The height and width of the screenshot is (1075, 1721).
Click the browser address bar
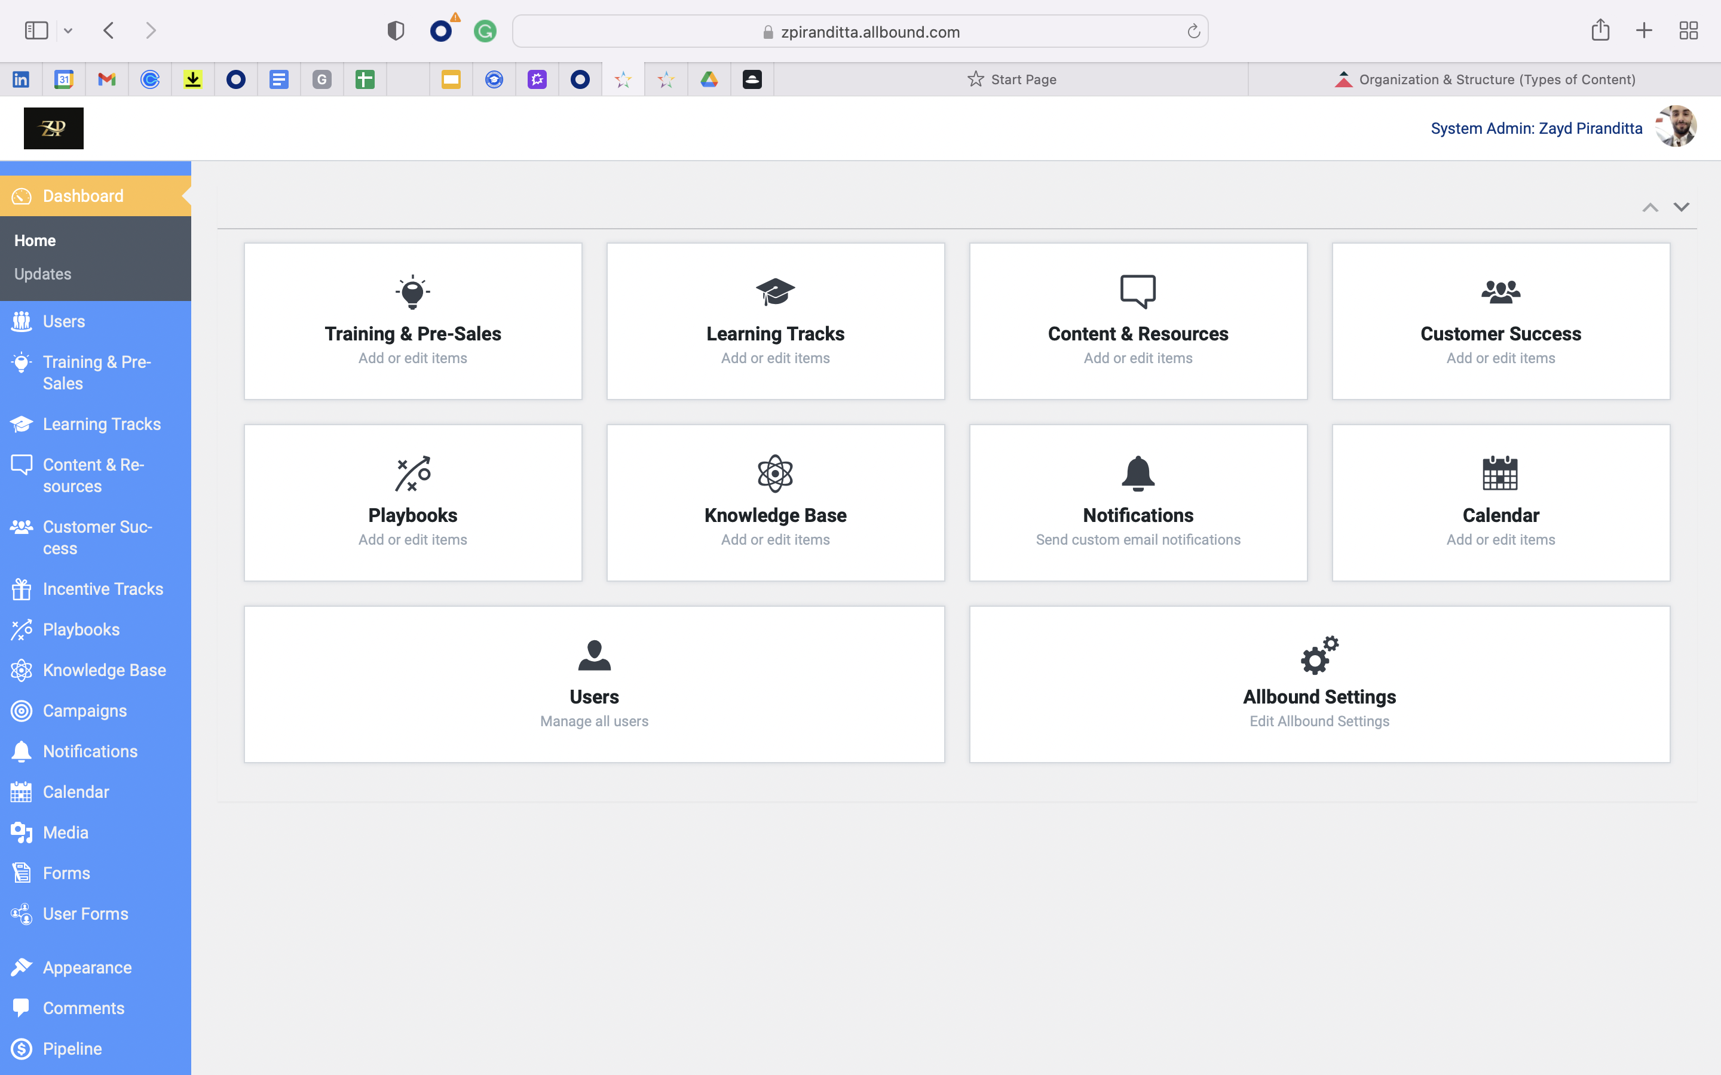[860, 31]
